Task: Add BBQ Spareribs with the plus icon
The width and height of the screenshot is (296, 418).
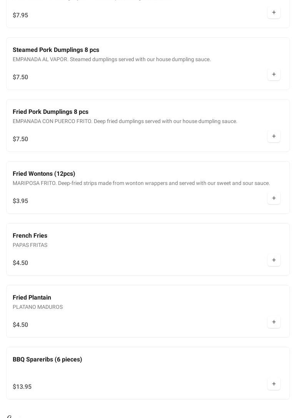Action: [274, 384]
